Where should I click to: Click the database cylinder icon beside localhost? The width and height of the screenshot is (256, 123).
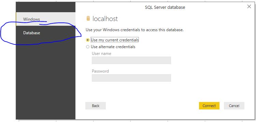[88, 19]
